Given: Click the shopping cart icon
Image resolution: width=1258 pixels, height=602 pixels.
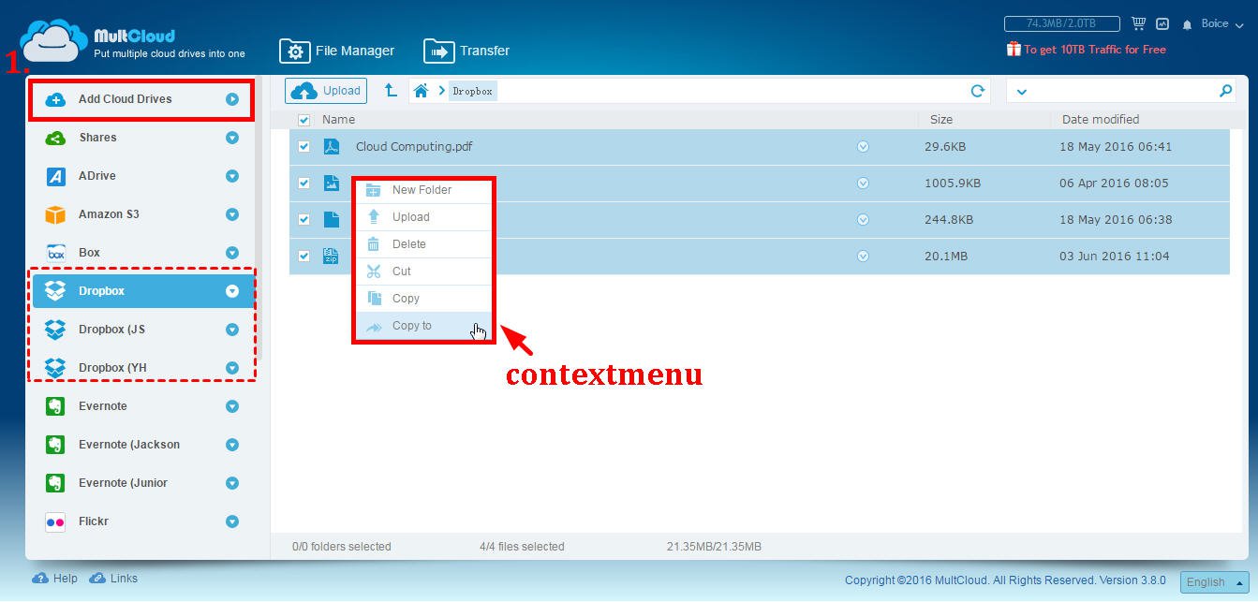Looking at the screenshot, I should click(x=1139, y=23).
